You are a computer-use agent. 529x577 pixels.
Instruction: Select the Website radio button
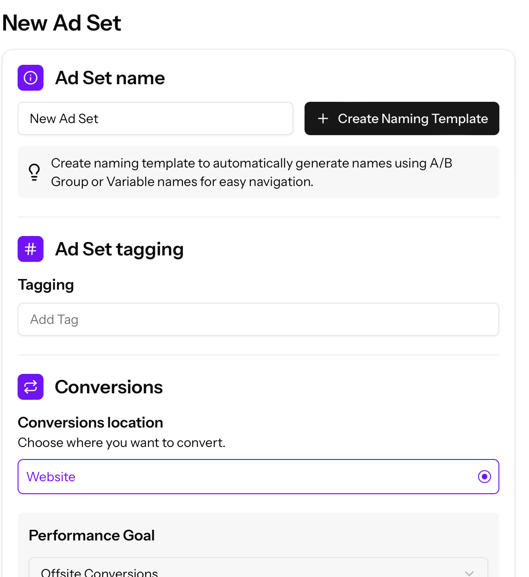pos(484,477)
